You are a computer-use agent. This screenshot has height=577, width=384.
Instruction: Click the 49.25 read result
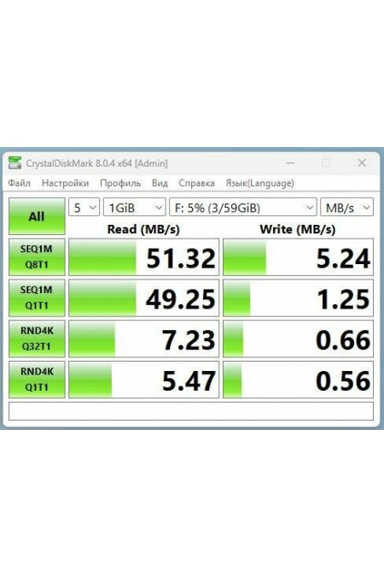[x=143, y=298]
